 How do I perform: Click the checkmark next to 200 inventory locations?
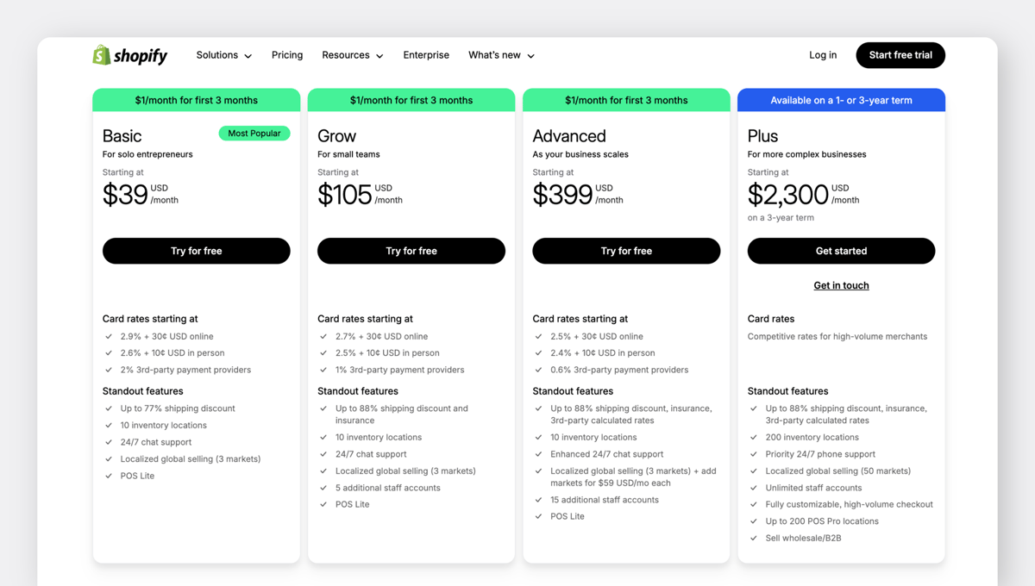click(x=753, y=437)
